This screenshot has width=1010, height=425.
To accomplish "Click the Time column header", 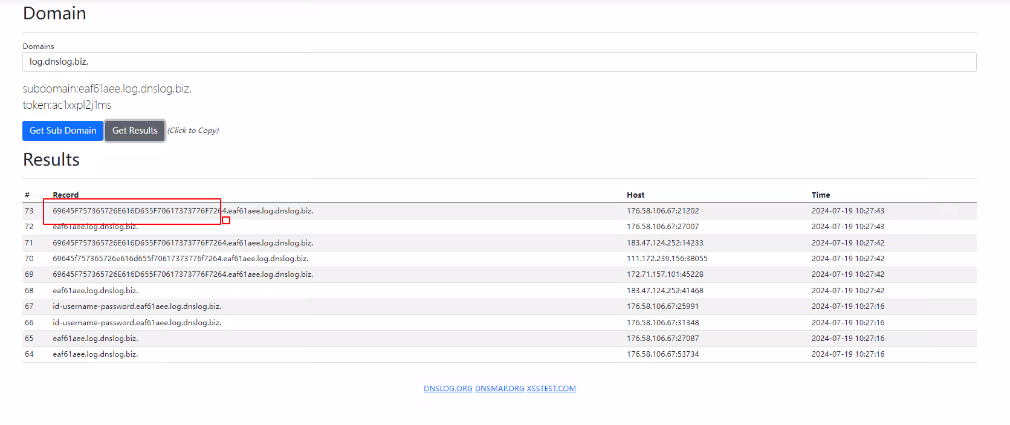I will [820, 195].
